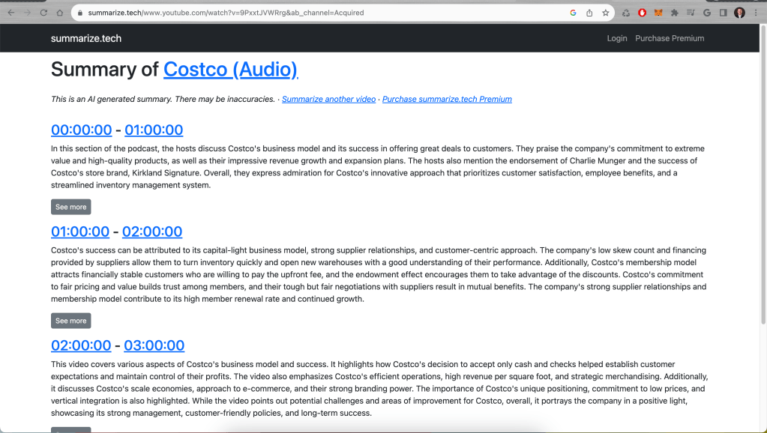The width and height of the screenshot is (767, 433).
Task: Open Chrome three-dot menu
Action: click(x=755, y=13)
